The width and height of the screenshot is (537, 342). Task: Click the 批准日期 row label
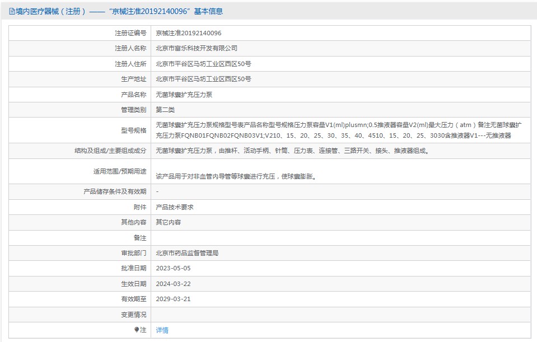point(134,269)
